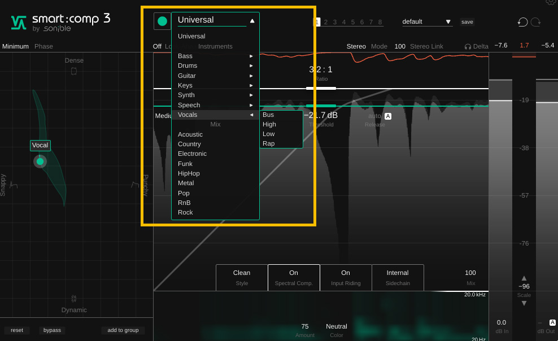
Task: Open the default preset dropdown
Action: [427, 21]
